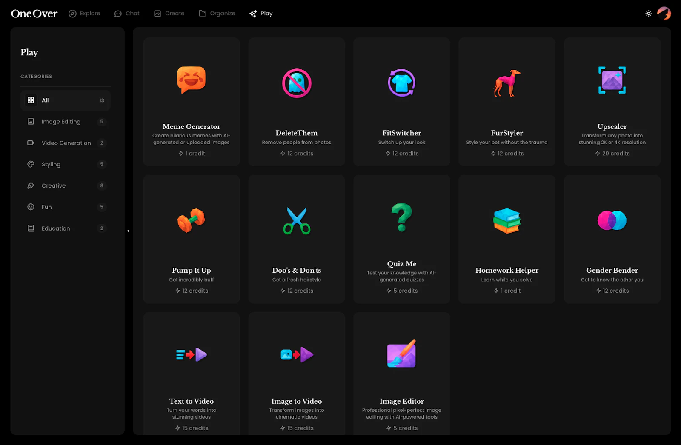The height and width of the screenshot is (445, 681).
Task: Open the Homework Helper title
Action: point(507,270)
